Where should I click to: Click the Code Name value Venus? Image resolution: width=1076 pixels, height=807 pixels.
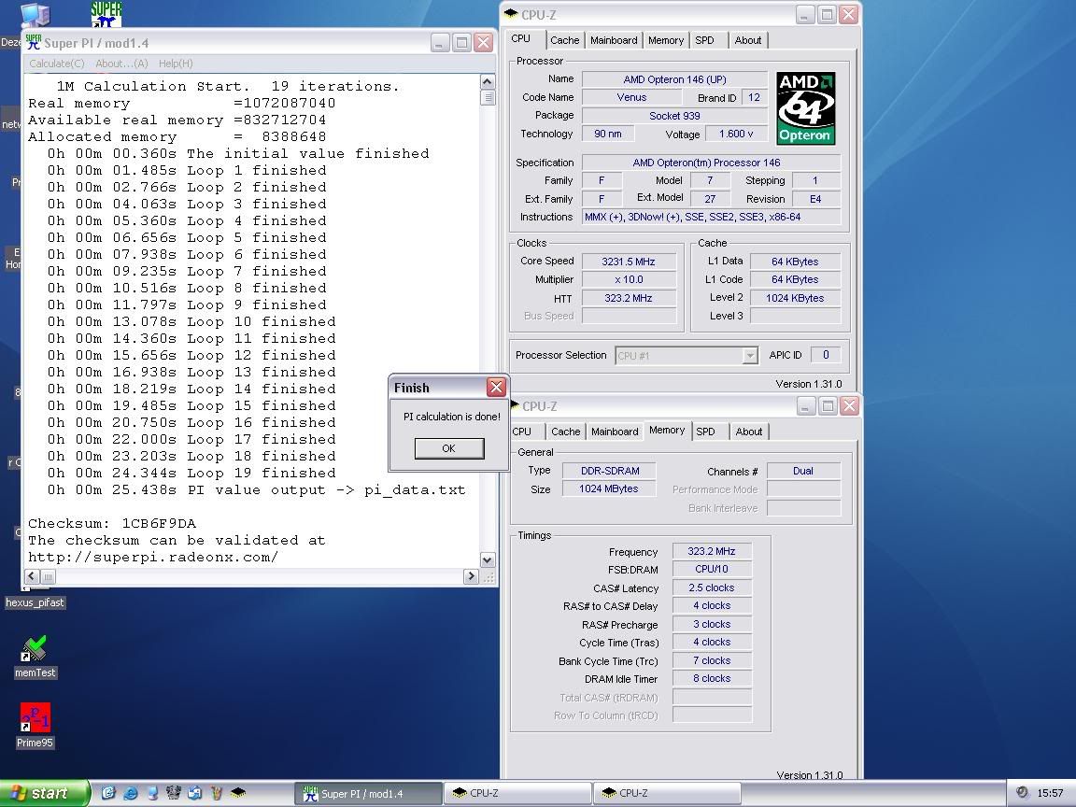(631, 97)
